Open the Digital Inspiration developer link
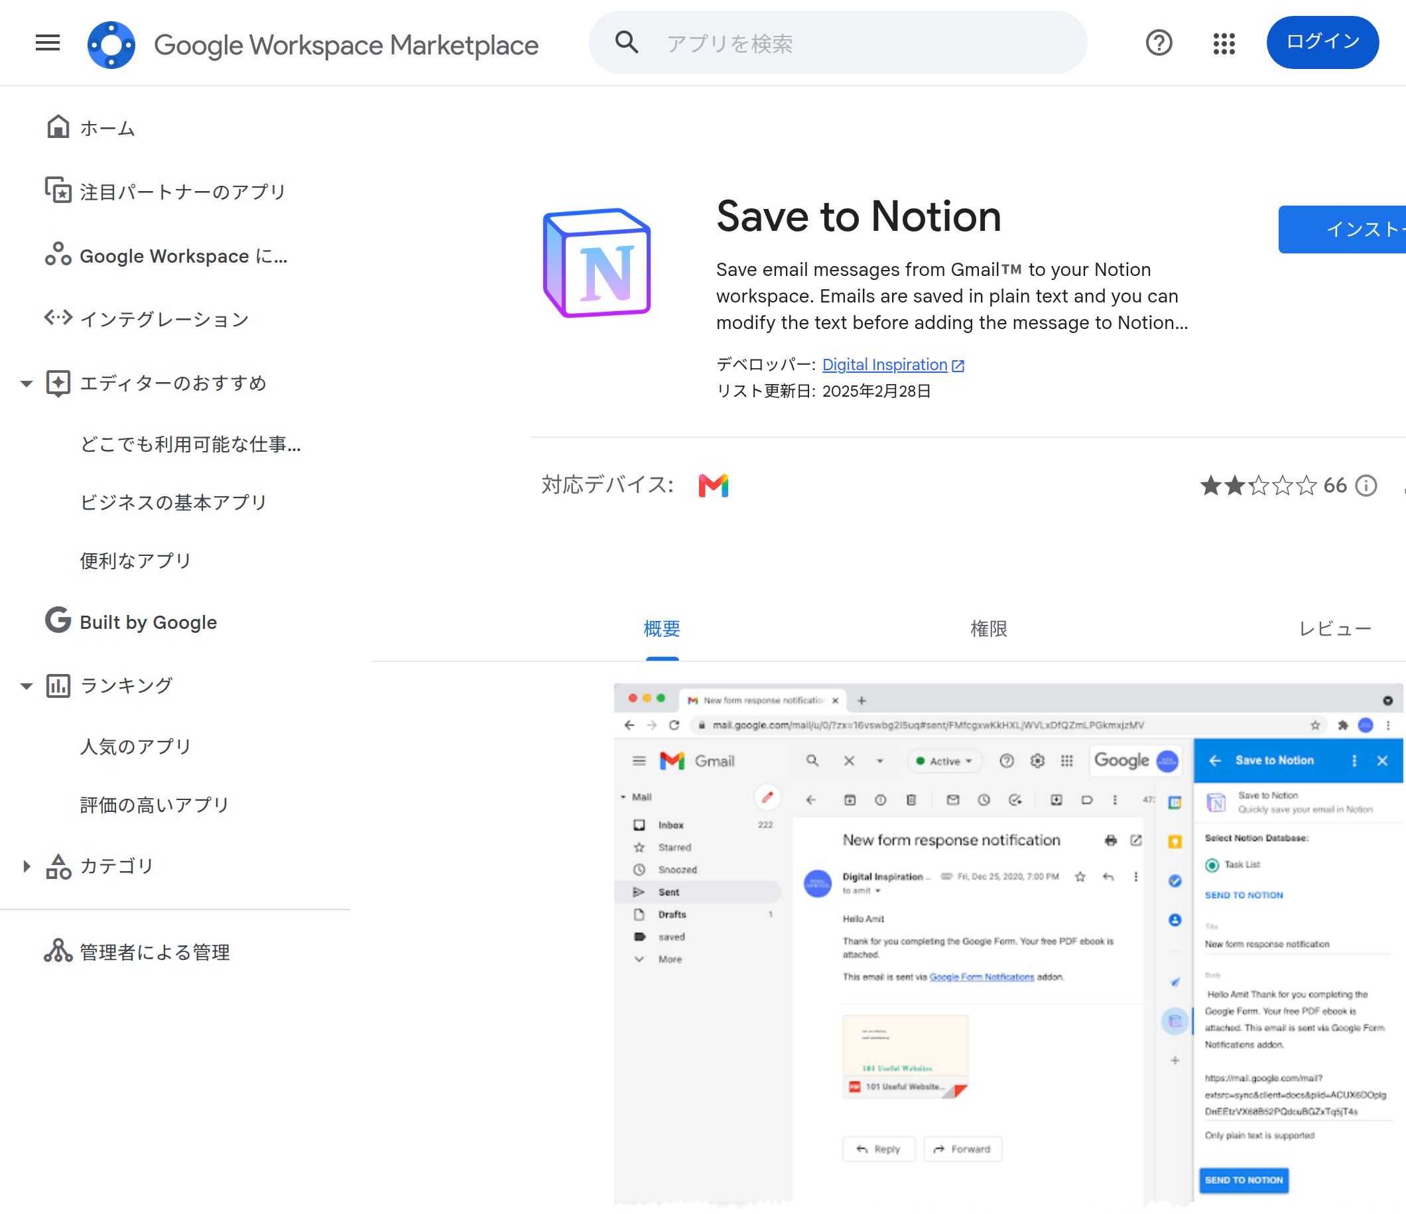The image size is (1406, 1214). click(884, 365)
